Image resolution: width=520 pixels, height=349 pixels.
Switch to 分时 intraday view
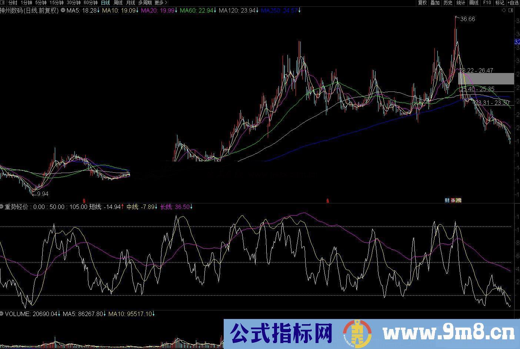13,3
